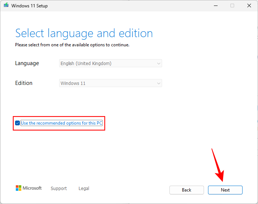The width and height of the screenshot is (258, 204).
Task: Click the chevron arrow on the Edition dropdown
Action: pyautogui.click(x=159, y=83)
